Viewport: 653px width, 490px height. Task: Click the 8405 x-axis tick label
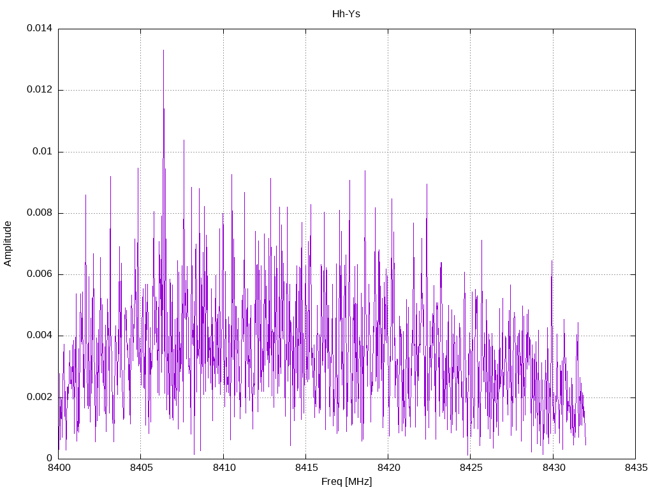pos(141,468)
